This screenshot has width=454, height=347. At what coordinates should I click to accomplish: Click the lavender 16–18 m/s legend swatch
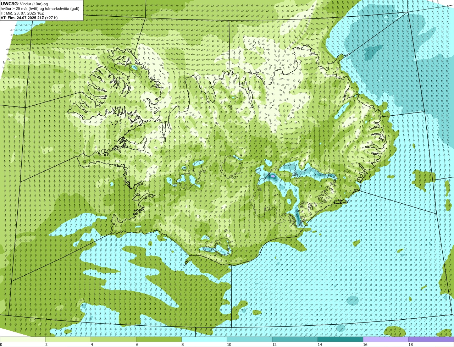[x=386, y=339]
